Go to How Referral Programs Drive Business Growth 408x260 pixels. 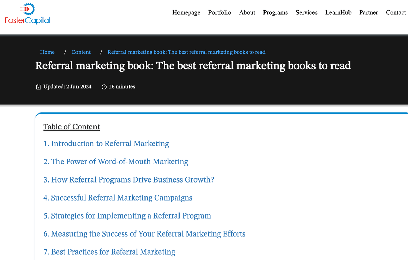[129, 180]
